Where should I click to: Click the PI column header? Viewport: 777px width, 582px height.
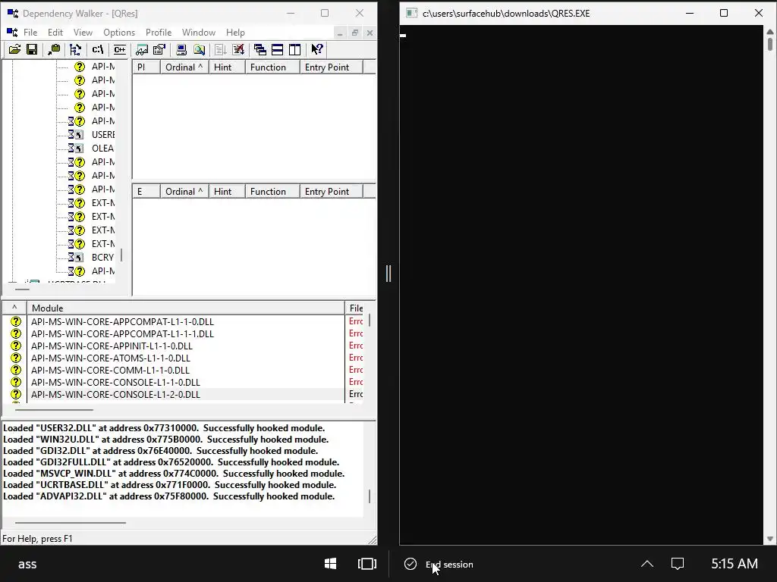pos(146,67)
